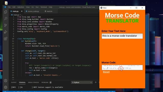The width and height of the screenshot is (163, 92).
Task: Open the Selection menu
Action: click(x=21, y=7)
